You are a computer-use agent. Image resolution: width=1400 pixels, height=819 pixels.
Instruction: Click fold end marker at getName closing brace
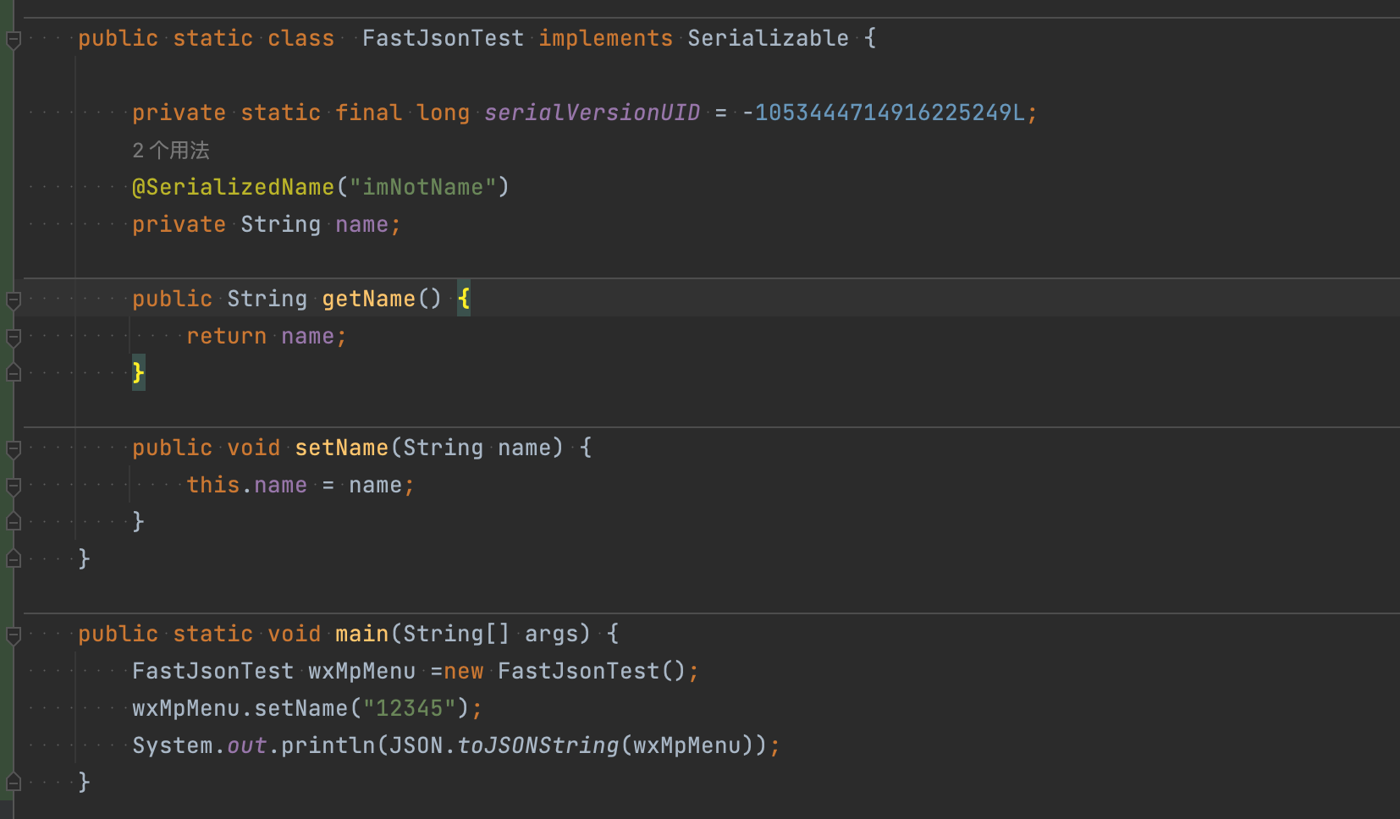coord(14,373)
